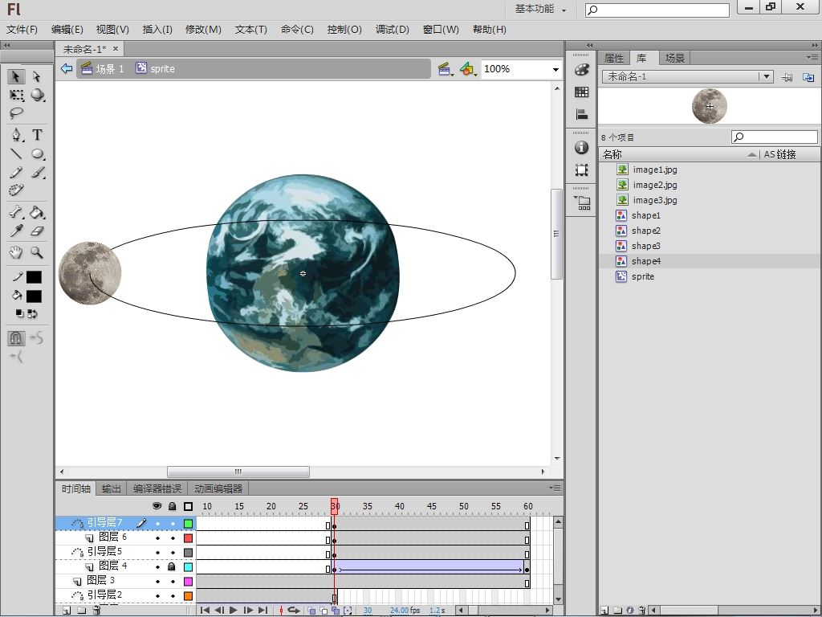Screen dimensions: 822x617
Task: Select the Text tool
Action: pyautogui.click(x=37, y=135)
